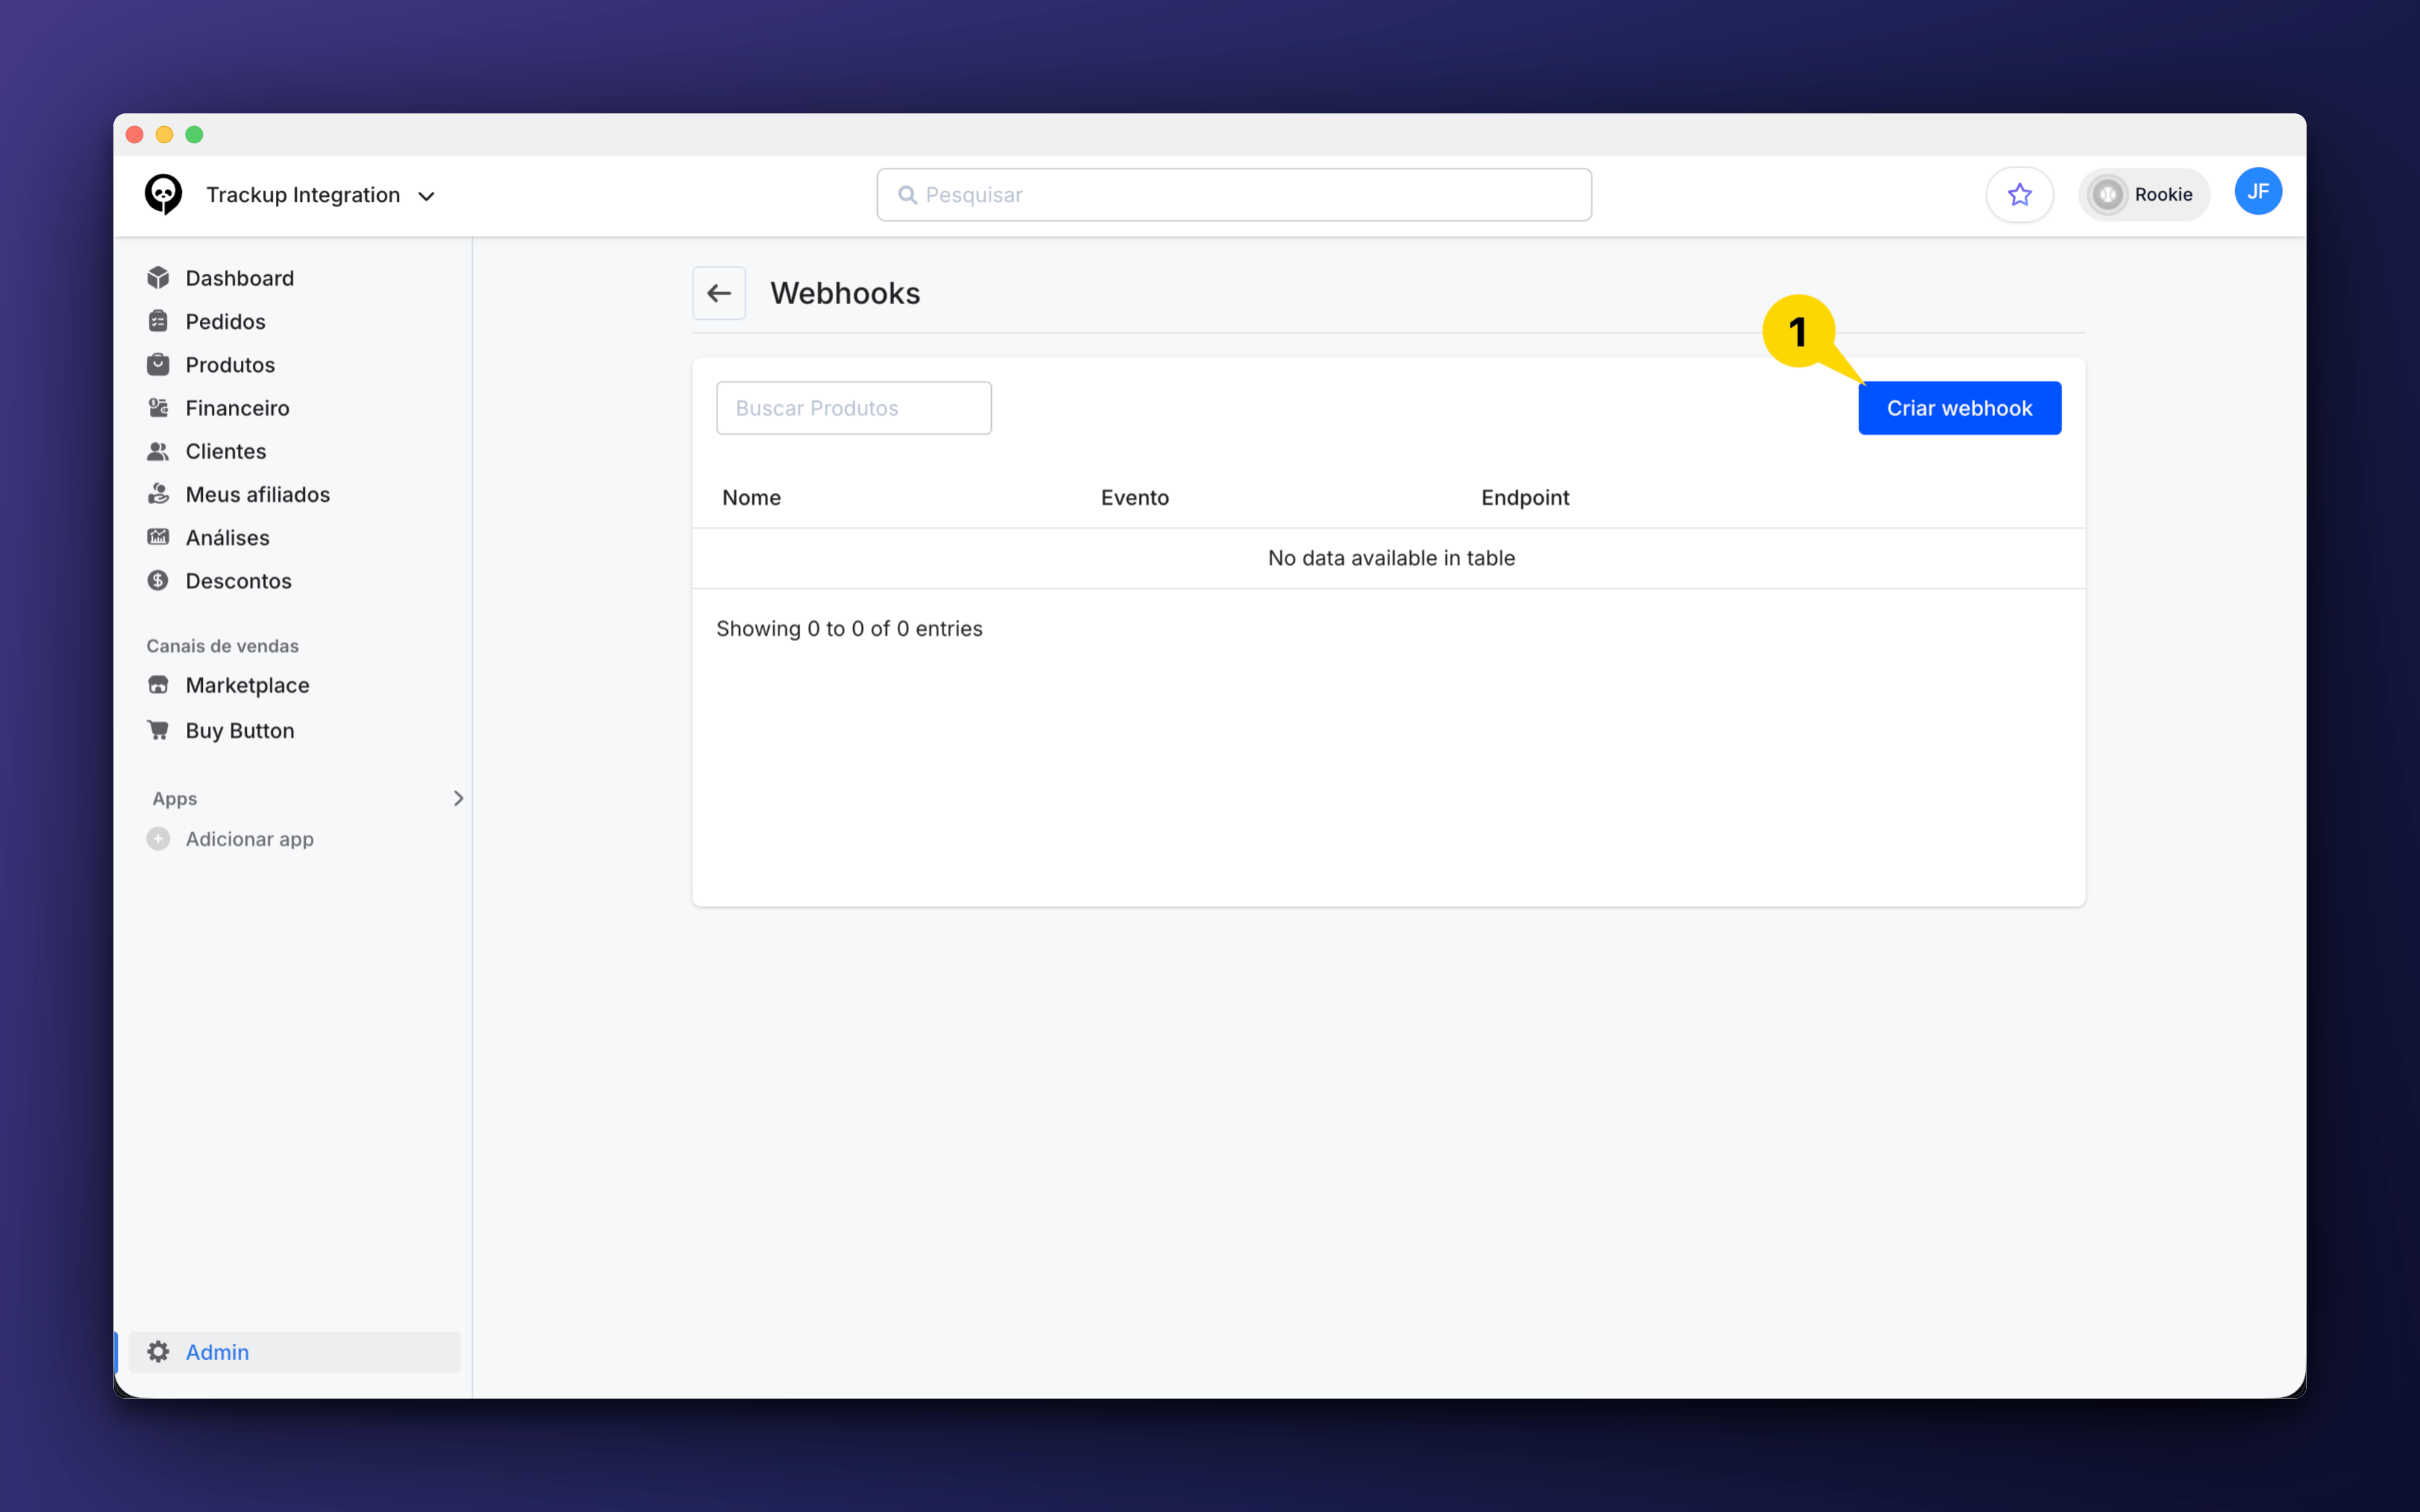
Task: Click the "Canais de vendas" heading
Action: 222,646
